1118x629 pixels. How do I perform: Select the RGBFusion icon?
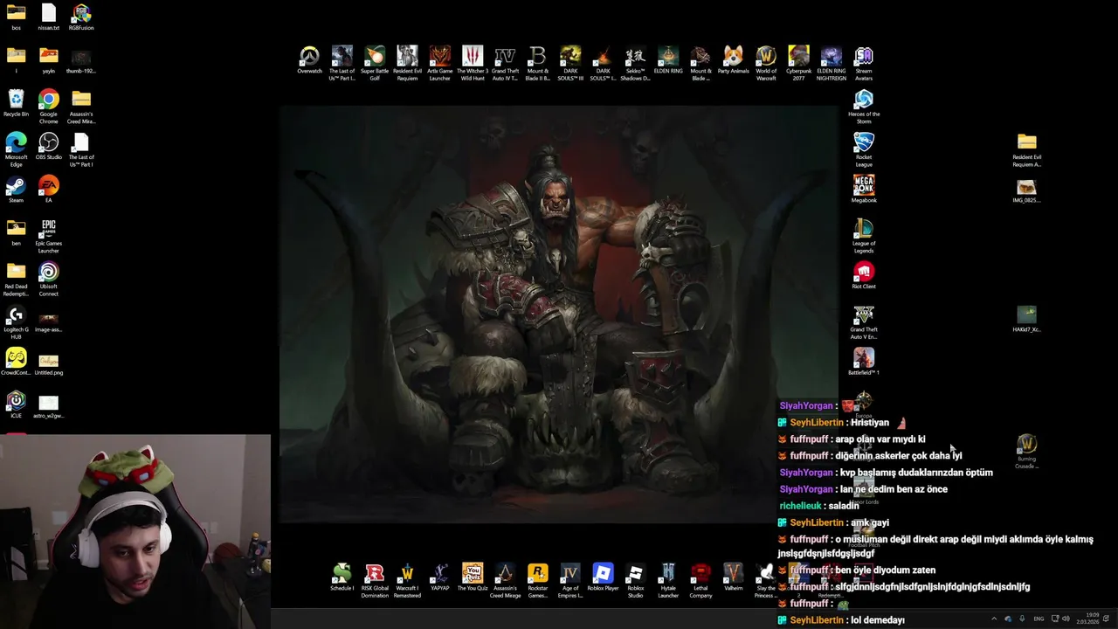[x=81, y=17]
